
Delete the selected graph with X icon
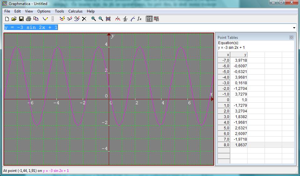point(84,19)
